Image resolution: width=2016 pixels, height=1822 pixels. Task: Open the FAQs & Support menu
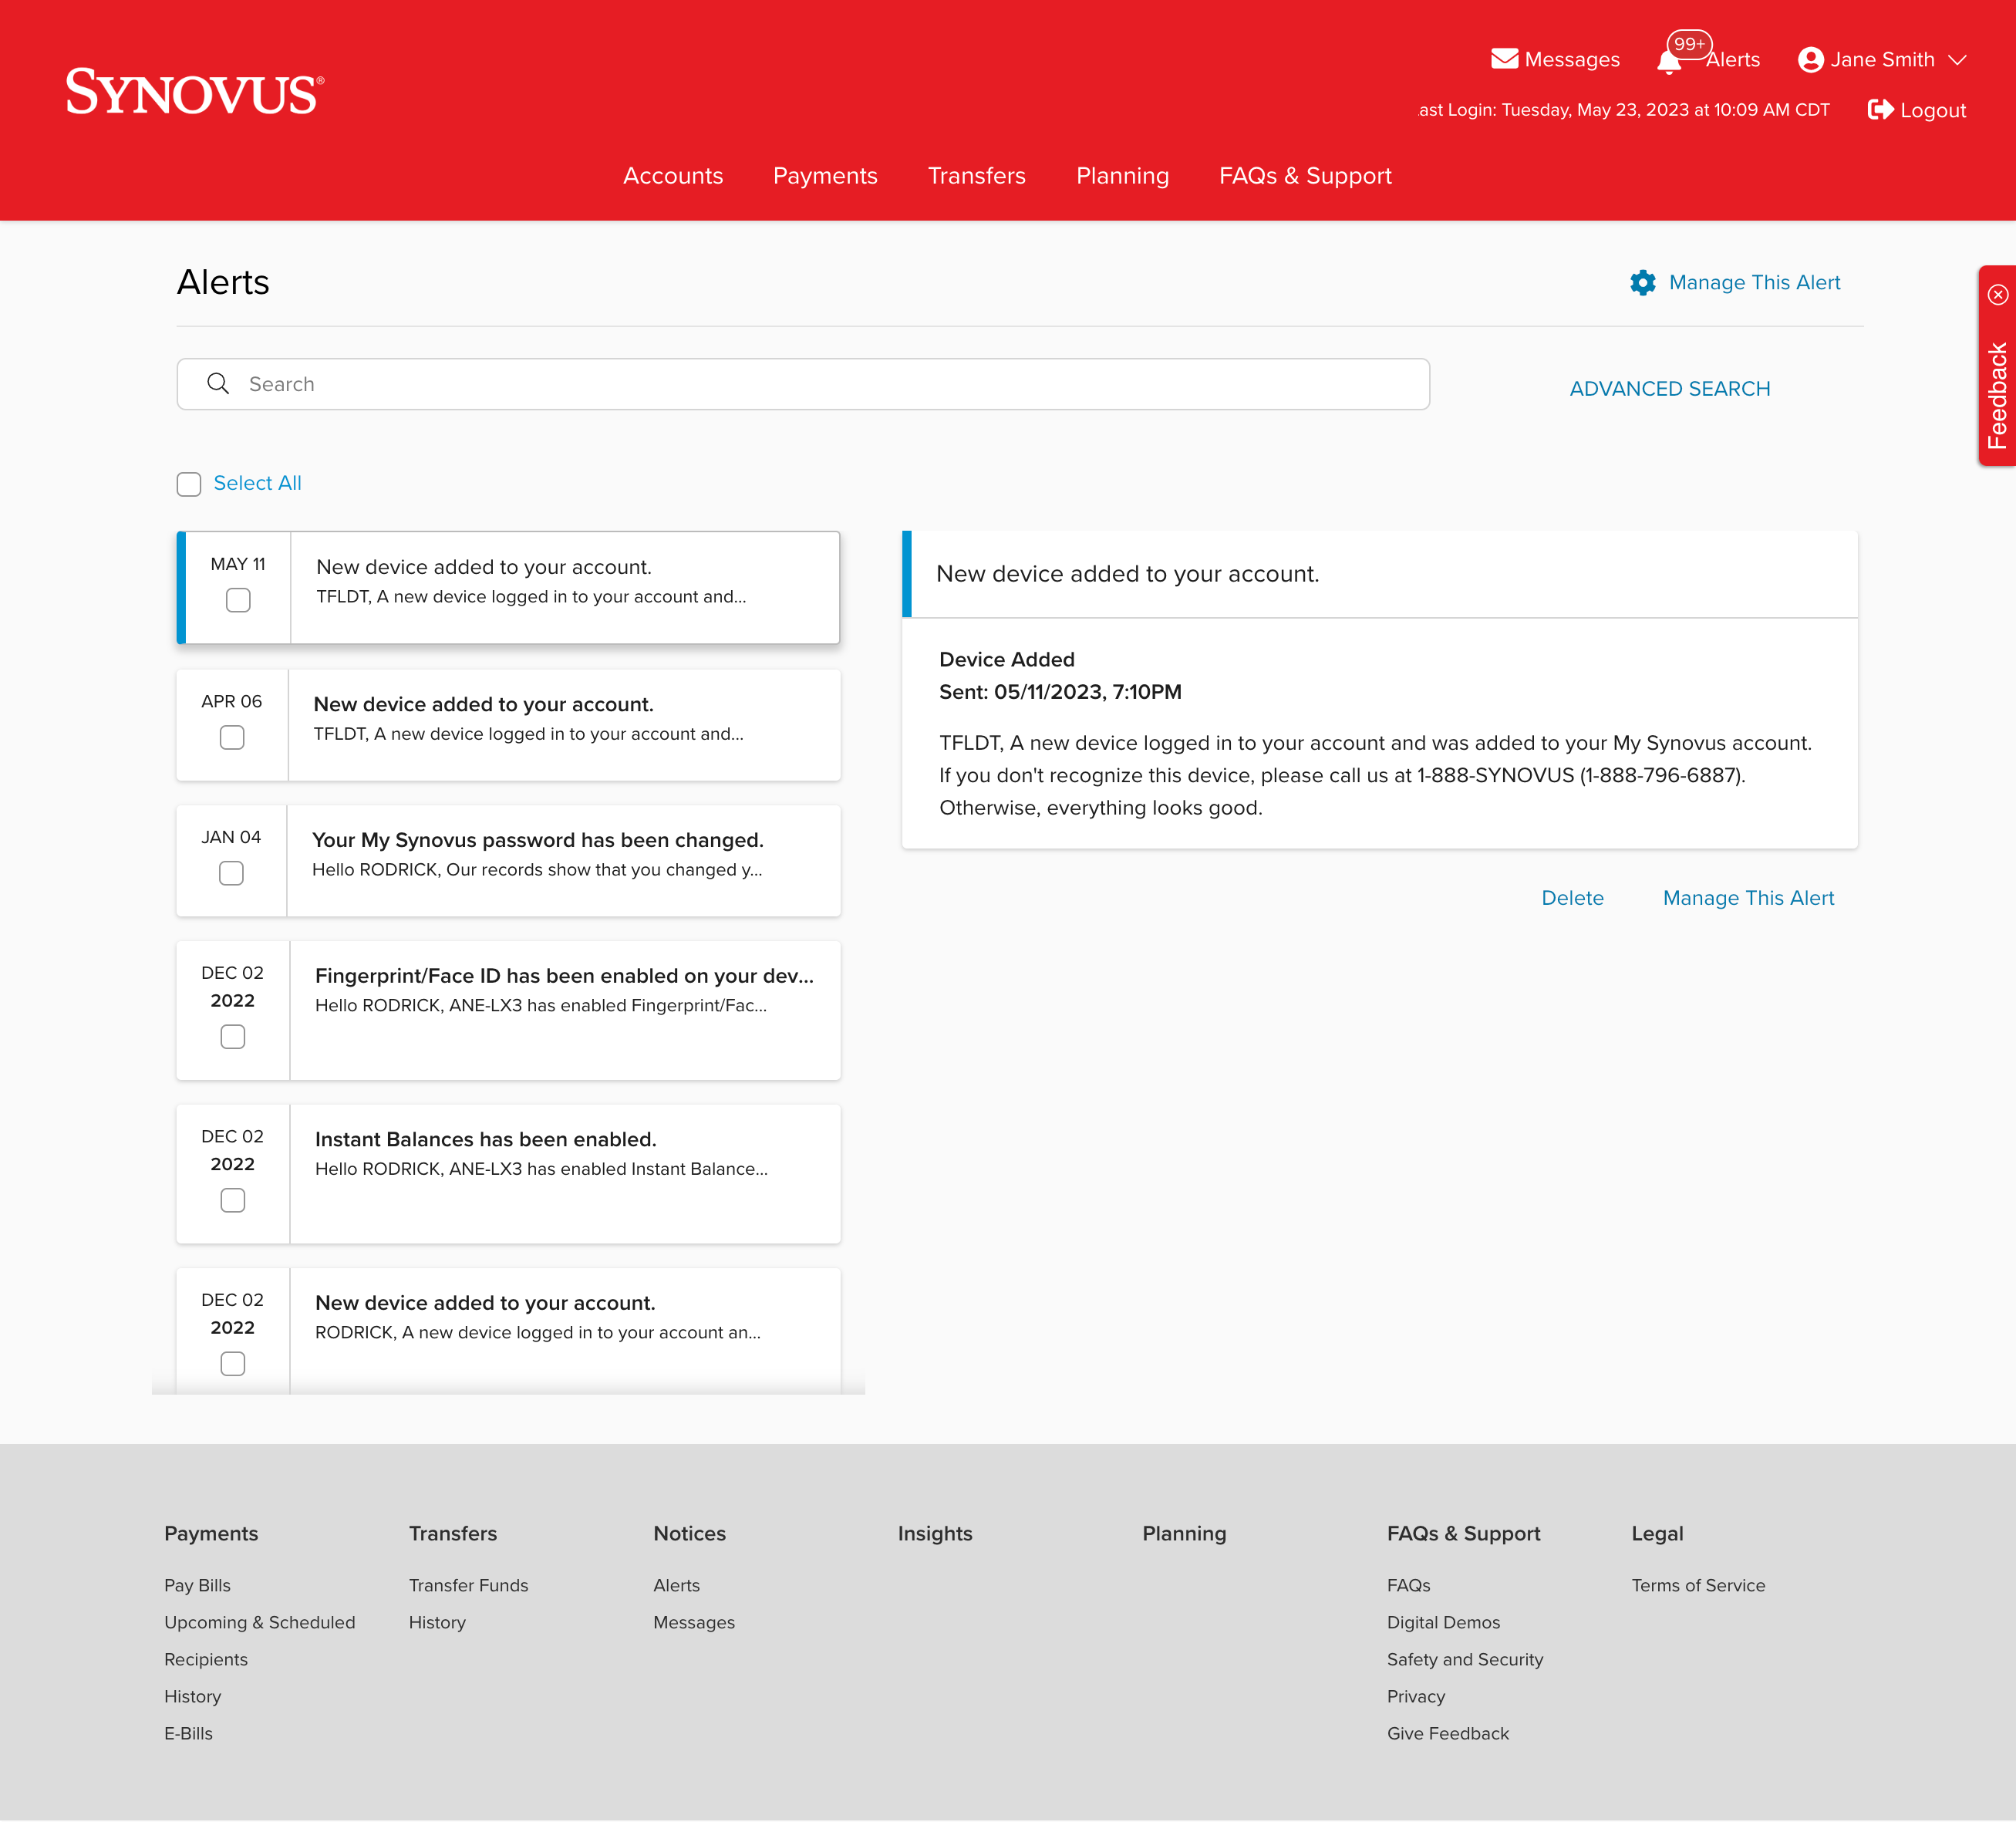pyautogui.click(x=1304, y=176)
